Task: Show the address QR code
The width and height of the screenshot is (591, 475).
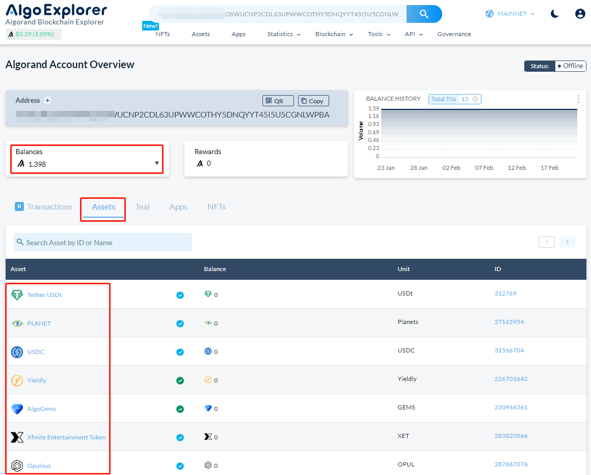Action: [x=278, y=101]
